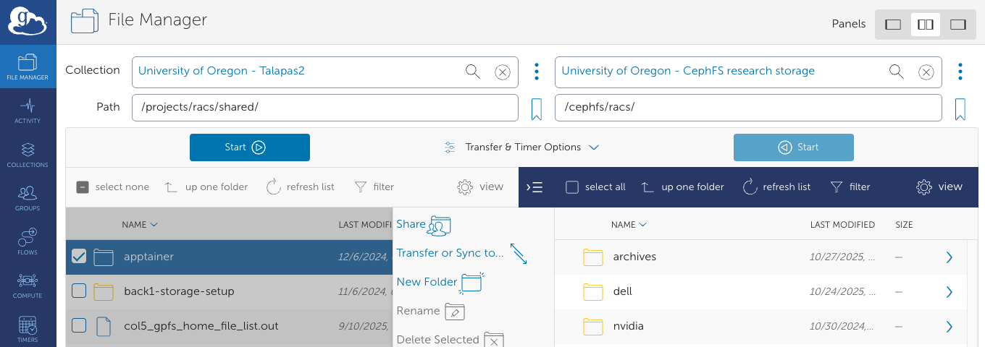Viewport: 985px width, 347px height.
Task: Check select all in right panel
Action: [572, 187]
